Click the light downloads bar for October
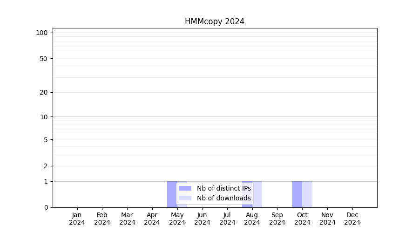Image resolution: width=419 pixels, height=233 pixels. (307, 194)
